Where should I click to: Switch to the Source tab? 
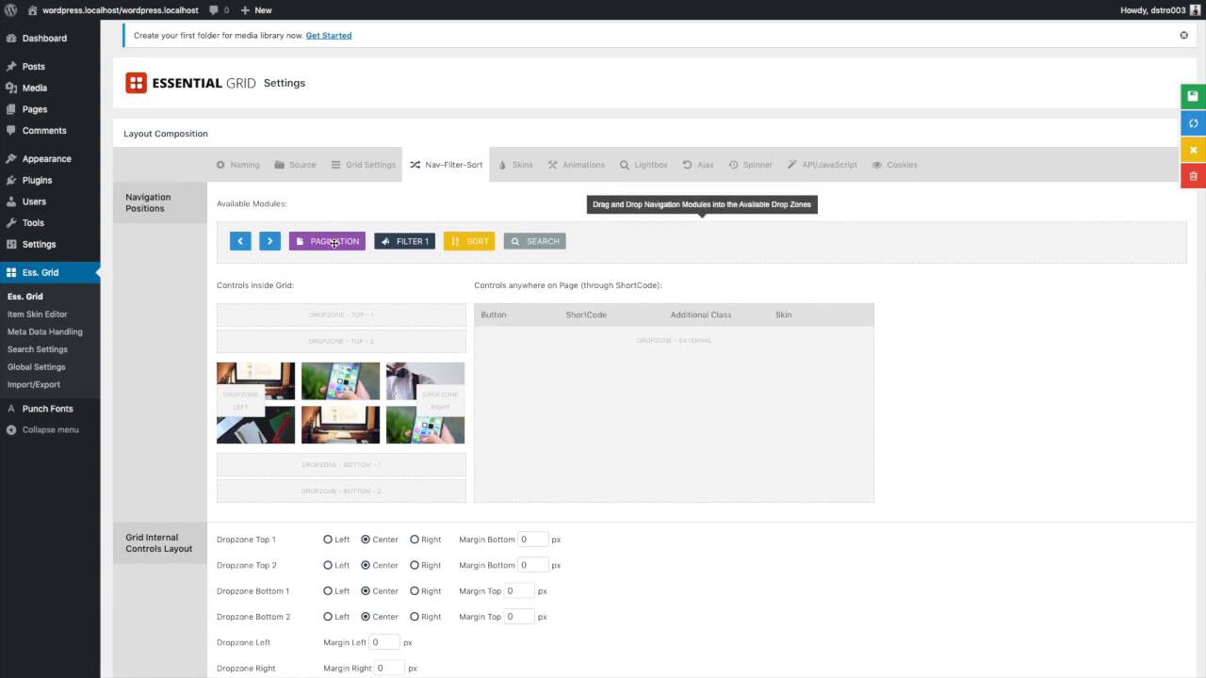[295, 165]
